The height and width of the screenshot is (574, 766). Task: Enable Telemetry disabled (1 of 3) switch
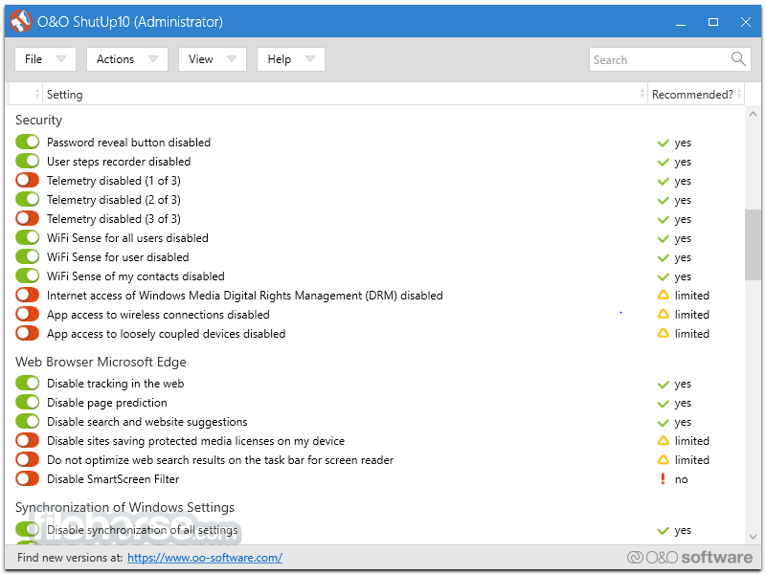[28, 180]
